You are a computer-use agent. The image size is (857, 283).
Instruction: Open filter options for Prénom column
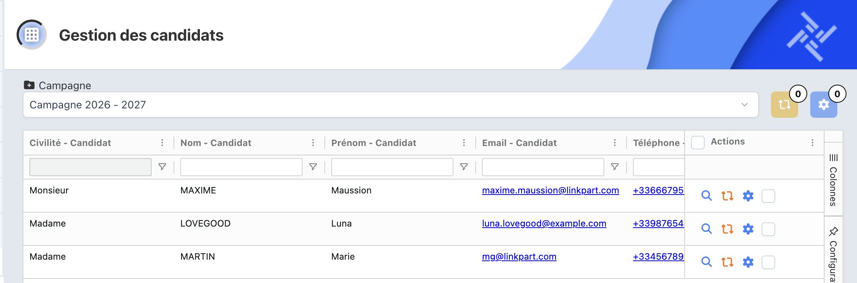tap(464, 167)
